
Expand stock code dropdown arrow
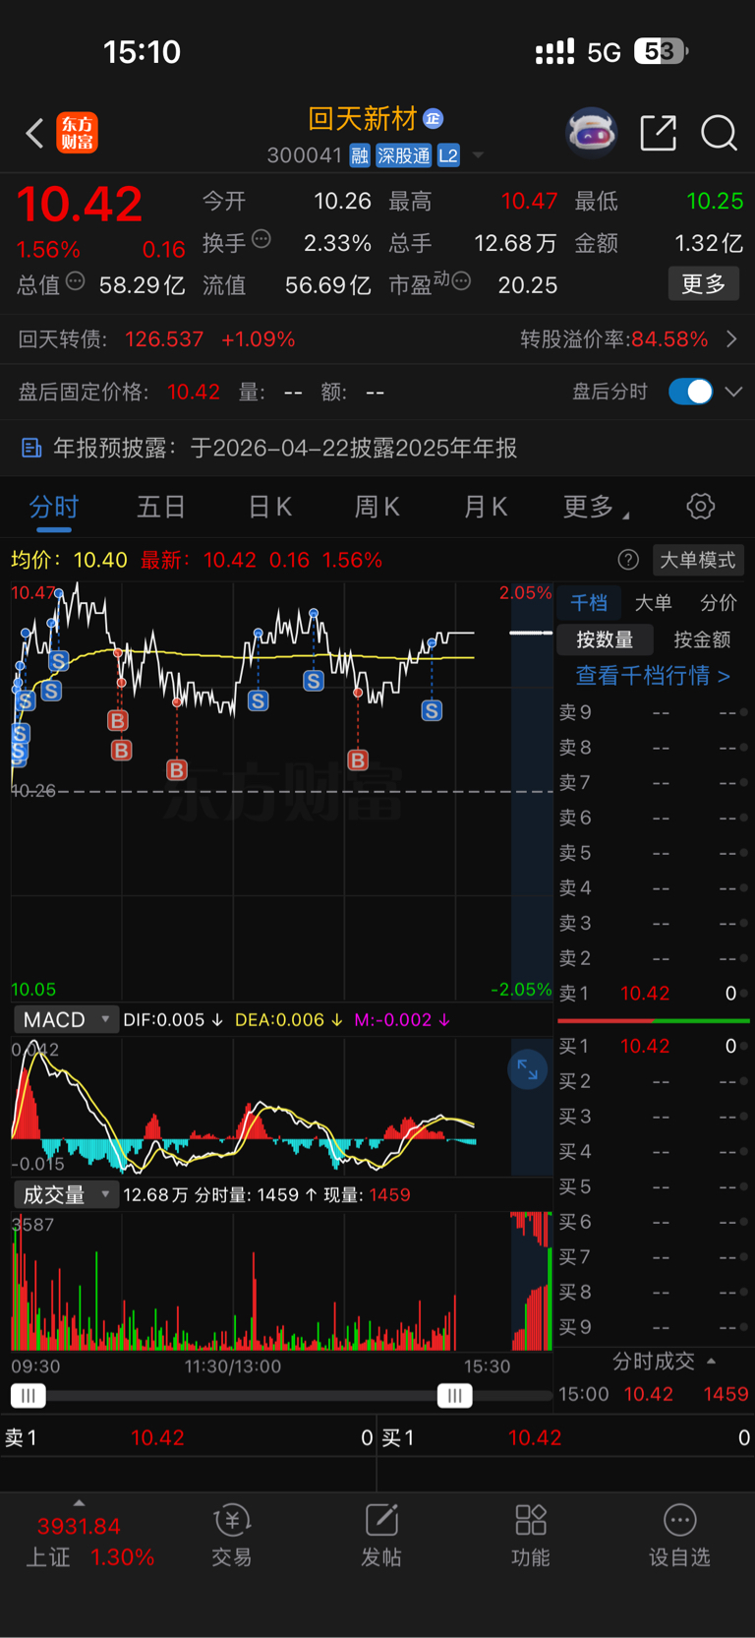(x=479, y=155)
